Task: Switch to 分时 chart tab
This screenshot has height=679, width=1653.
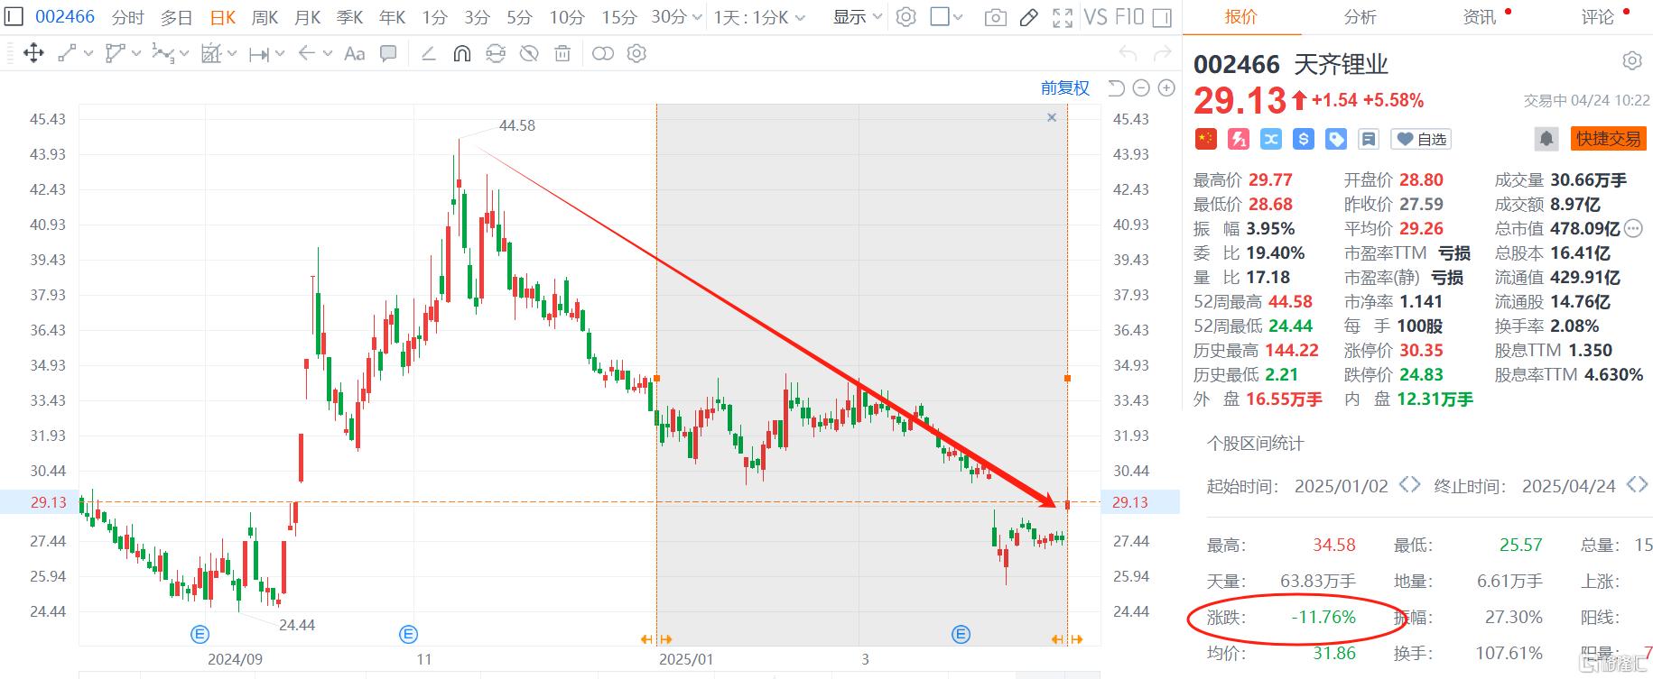Action: point(128,17)
